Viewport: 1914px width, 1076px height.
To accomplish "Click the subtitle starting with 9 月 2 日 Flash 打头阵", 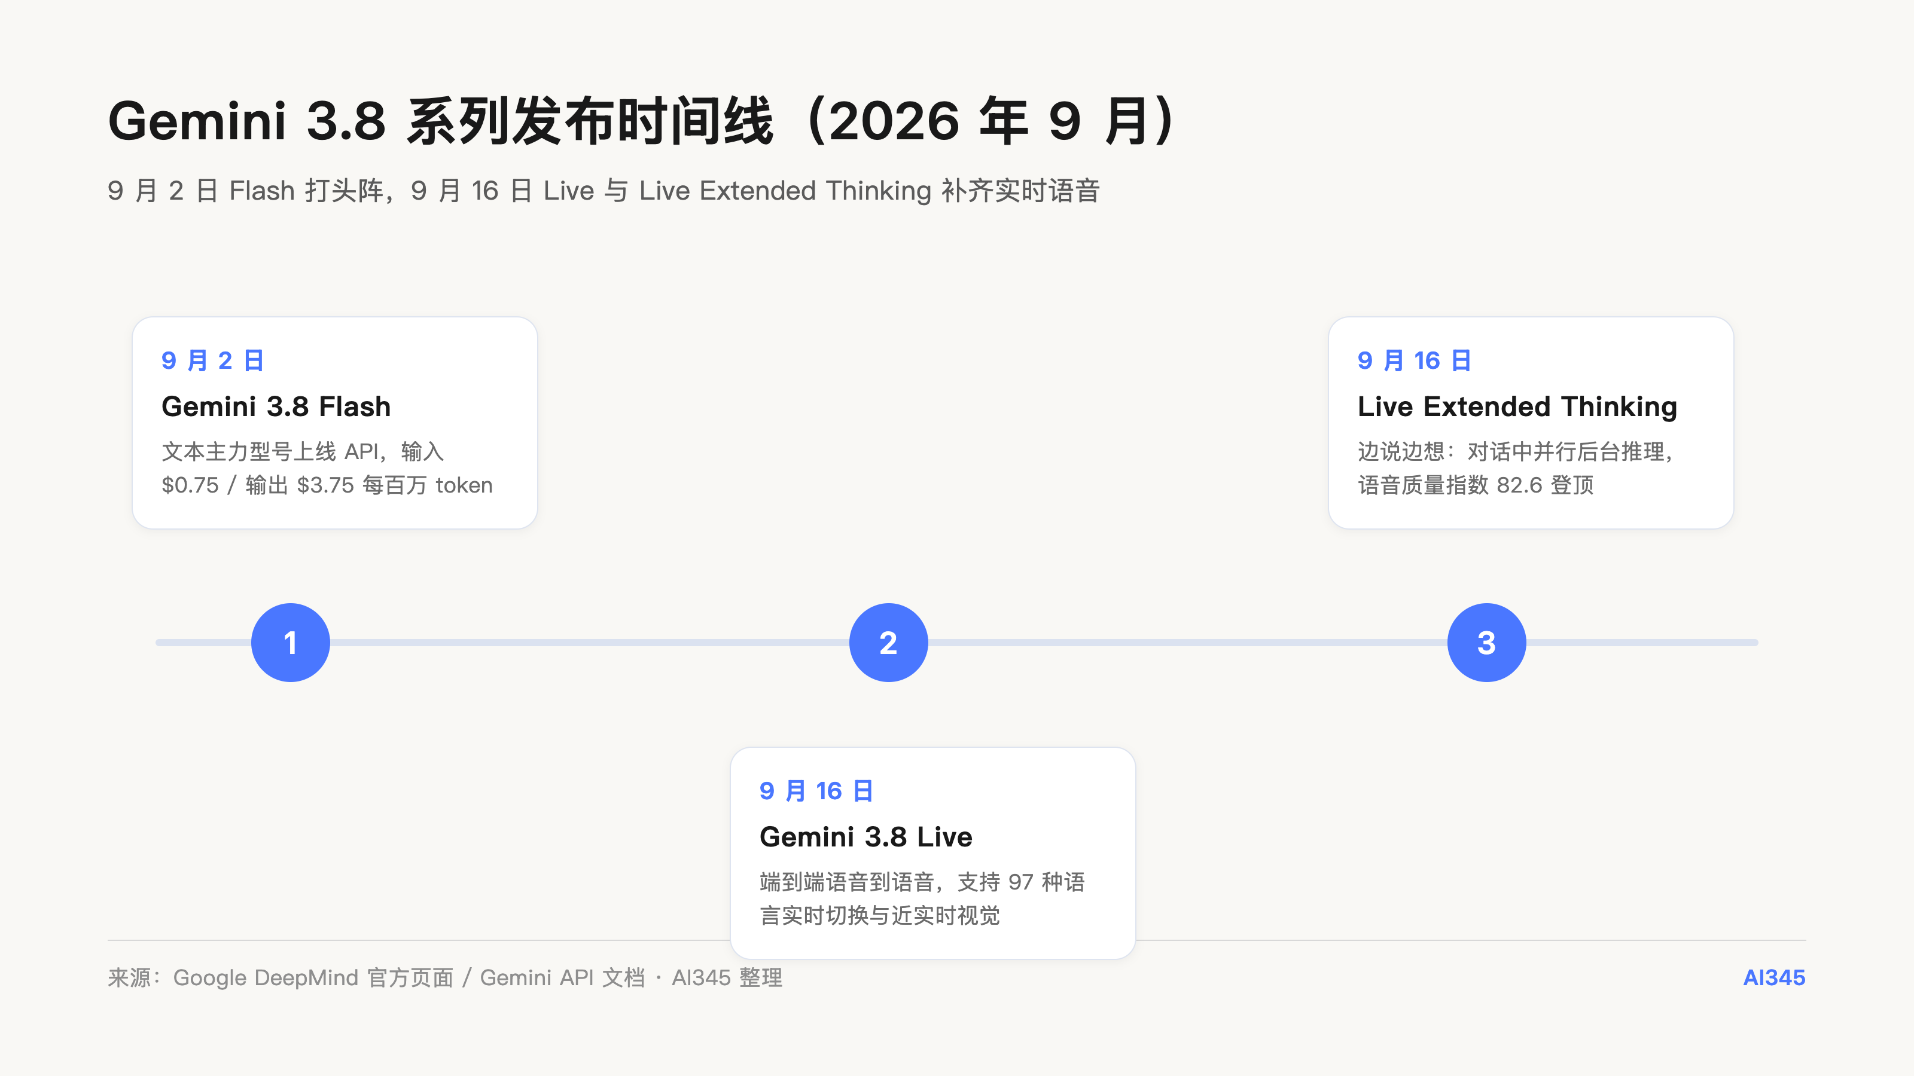I will click(x=604, y=191).
